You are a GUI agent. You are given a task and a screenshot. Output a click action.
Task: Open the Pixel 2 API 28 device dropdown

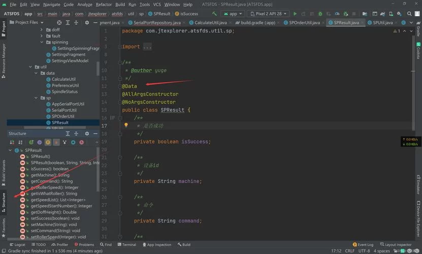pyautogui.click(x=268, y=14)
